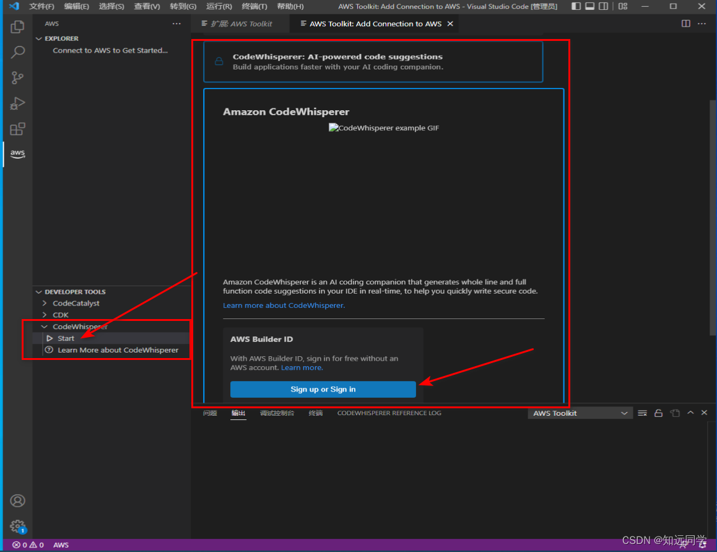Open the 转到(G) menu
The image size is (717, 552).
[183, 6]
